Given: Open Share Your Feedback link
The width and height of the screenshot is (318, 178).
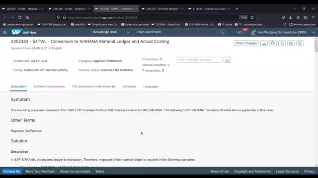Looking at the screenshot, I should click(40, 172).
